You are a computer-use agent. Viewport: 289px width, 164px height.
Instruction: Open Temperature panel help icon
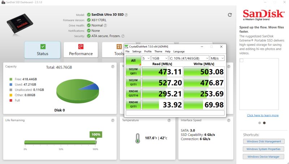pos(169,120)
